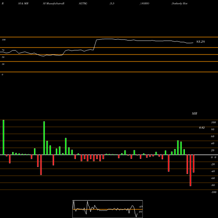Click the 'SI(TM)' header label
This screenshot has width=218, height=218.
point(83,3)
